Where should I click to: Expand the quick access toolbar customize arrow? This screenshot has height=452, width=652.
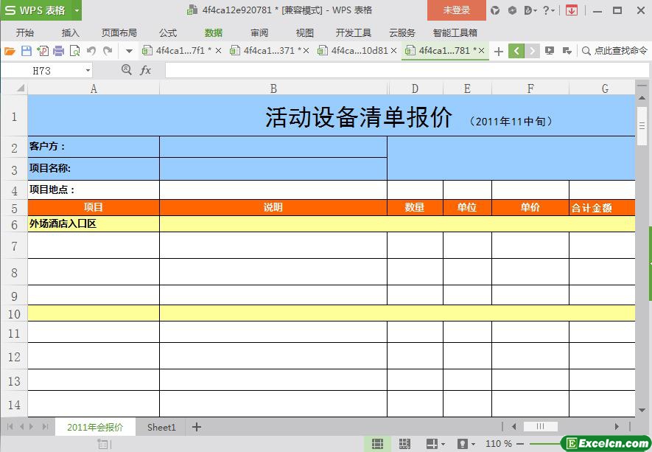pos(129,51)
